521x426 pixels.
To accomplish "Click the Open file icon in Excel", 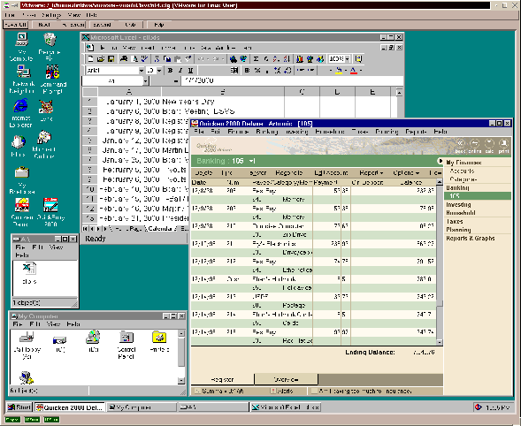I will (101, 58).
